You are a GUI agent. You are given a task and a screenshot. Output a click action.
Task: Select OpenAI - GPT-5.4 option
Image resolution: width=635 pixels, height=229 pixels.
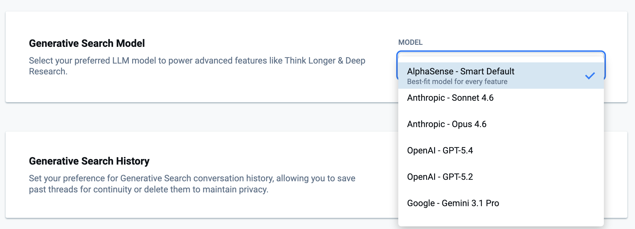tap(440, 151)
